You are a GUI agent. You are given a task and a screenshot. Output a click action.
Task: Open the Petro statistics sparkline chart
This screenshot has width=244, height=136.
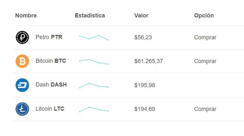(94, 38)
